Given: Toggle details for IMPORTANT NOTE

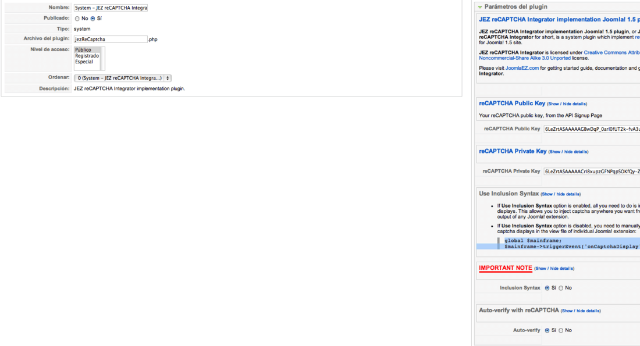Looking at the screenshot, I should (554, 269).
